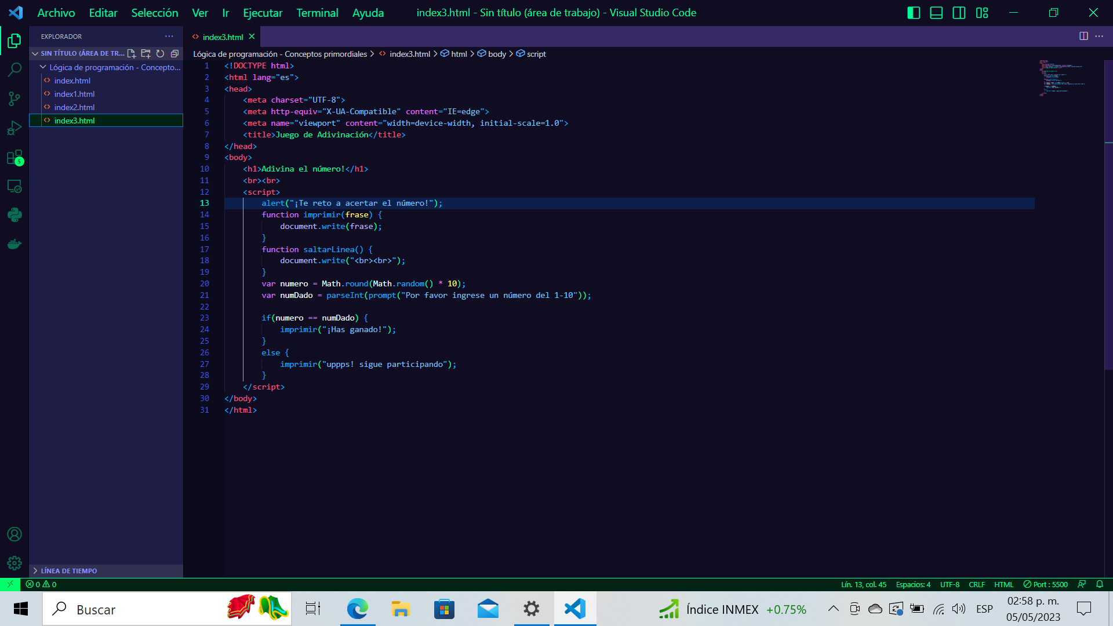1113x626 pixels.
Task: Open the Docker view
Action: pyautogui.click(x=14, y=244)
